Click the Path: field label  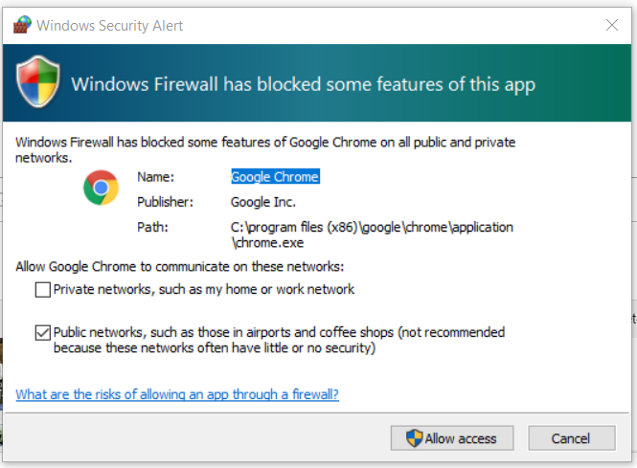152,227
